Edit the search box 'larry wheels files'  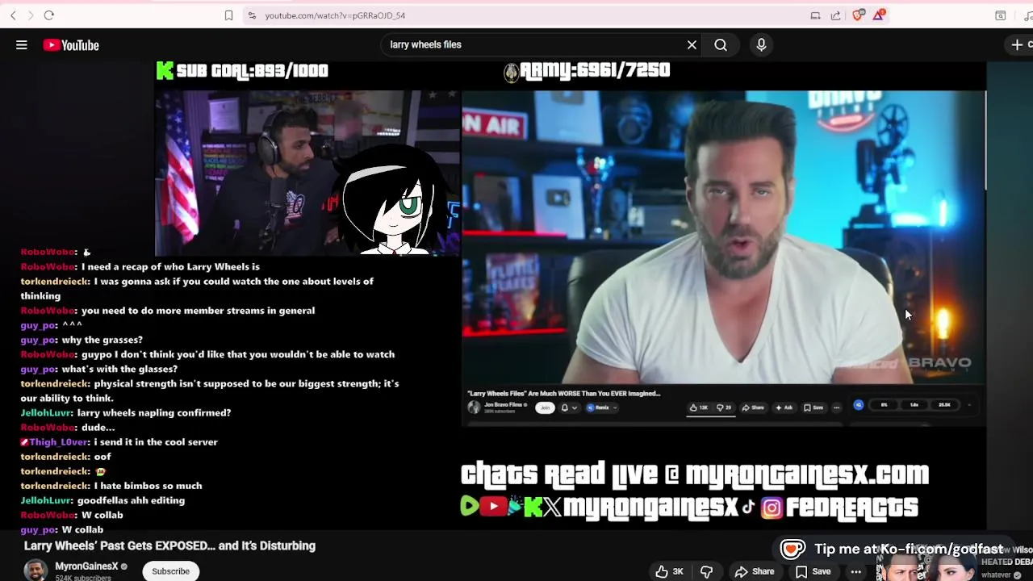[x=533, y=44]
